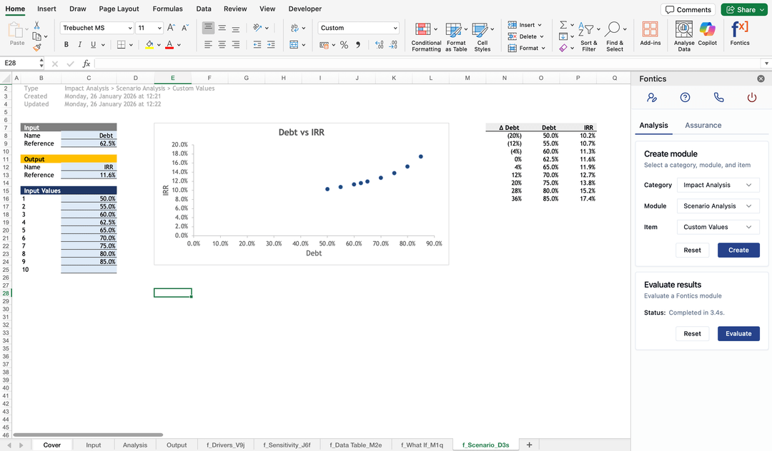Toggle middle vertical alignment
This screenshot has height=451, width=772.
click(222, 28)
